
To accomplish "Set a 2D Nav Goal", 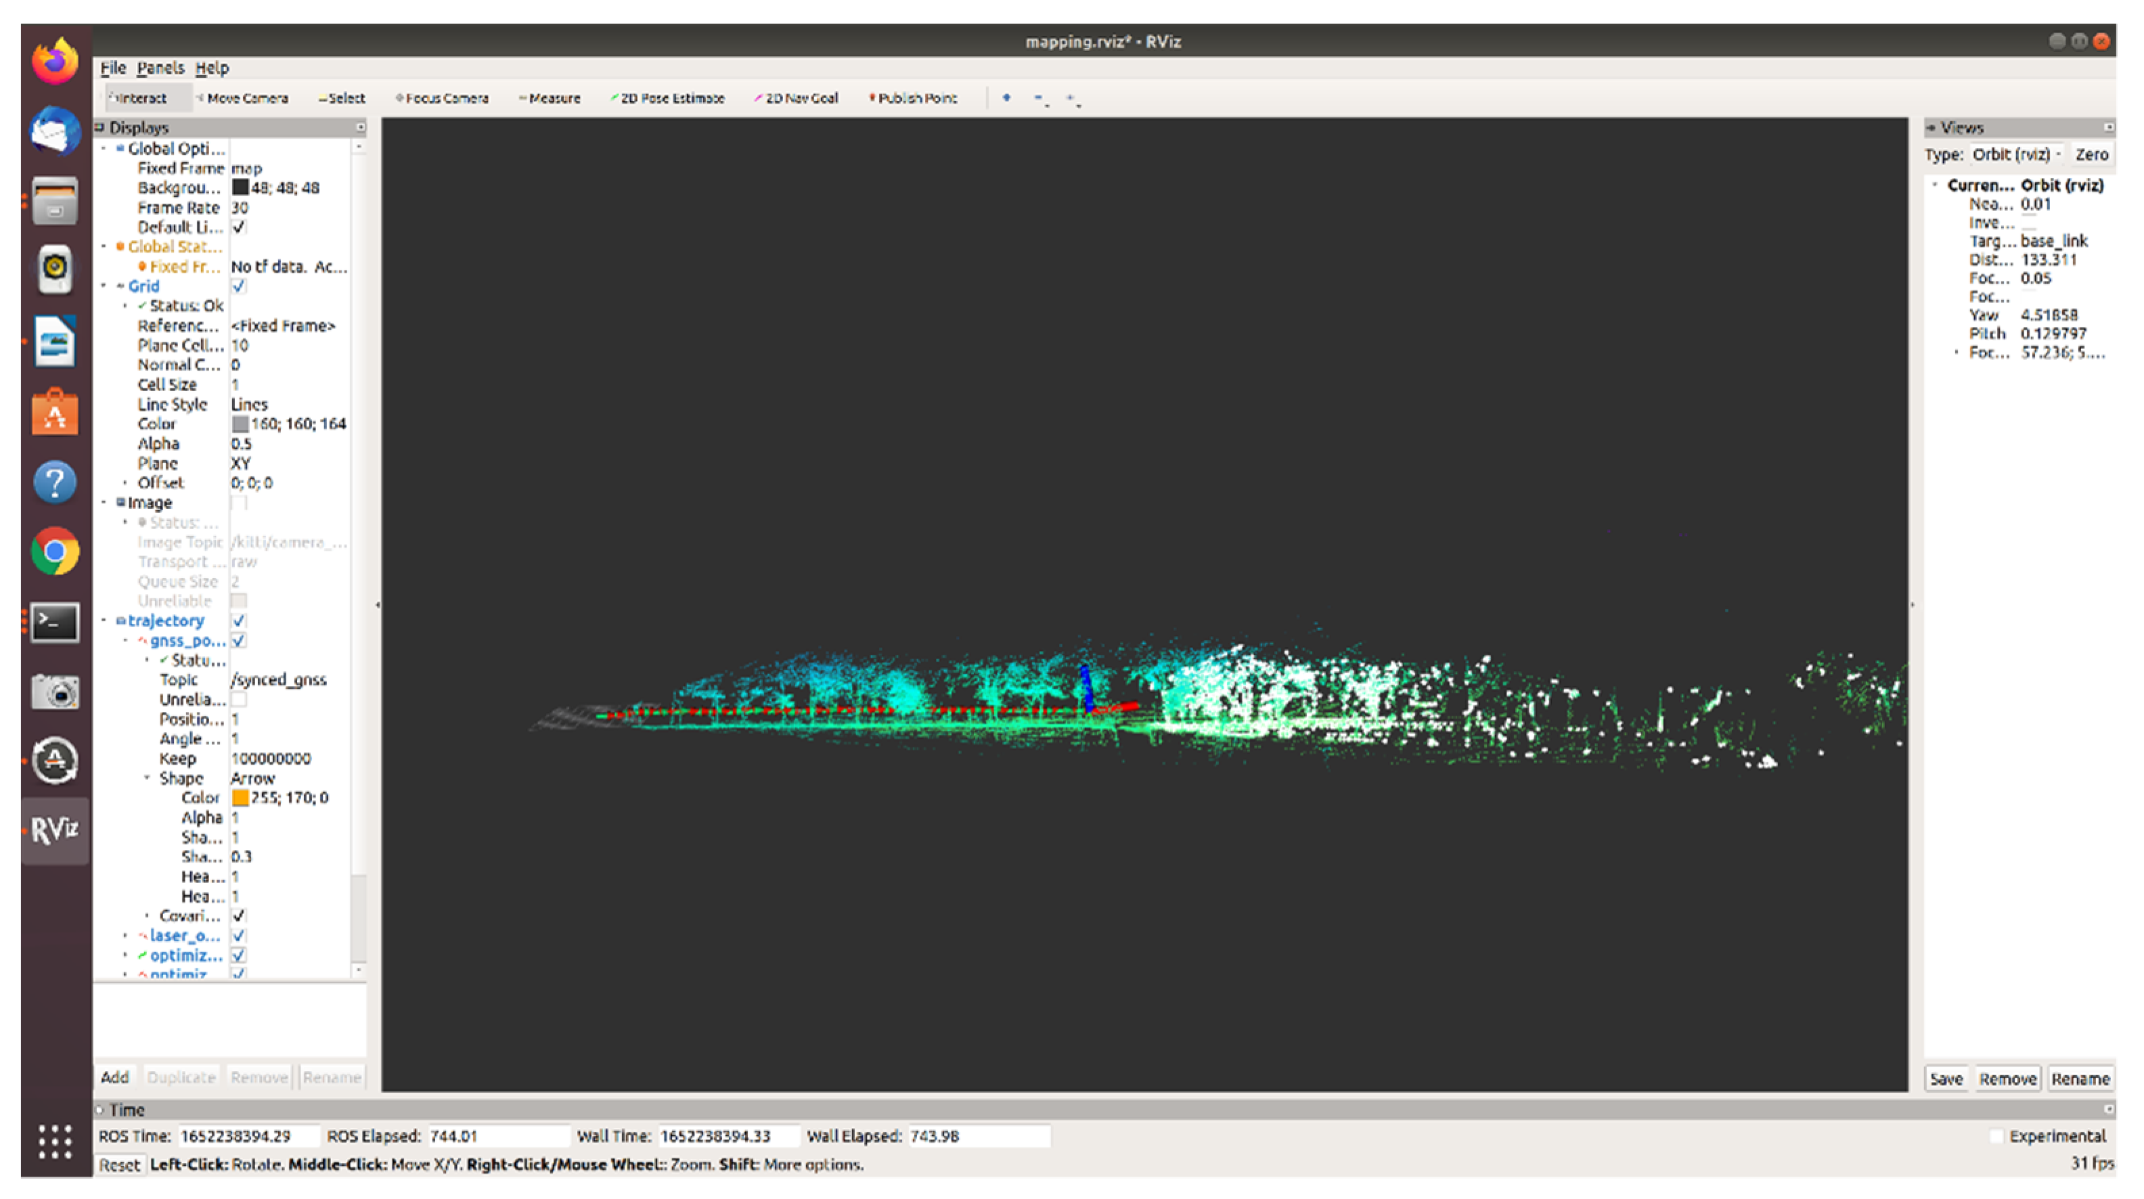I will coord(797,97).
